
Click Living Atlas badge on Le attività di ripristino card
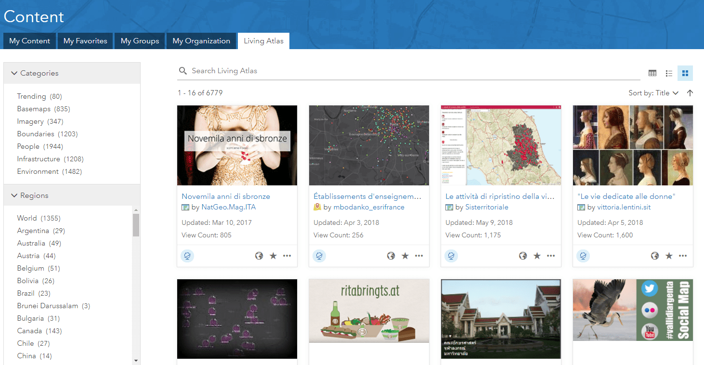pos(451,256)
